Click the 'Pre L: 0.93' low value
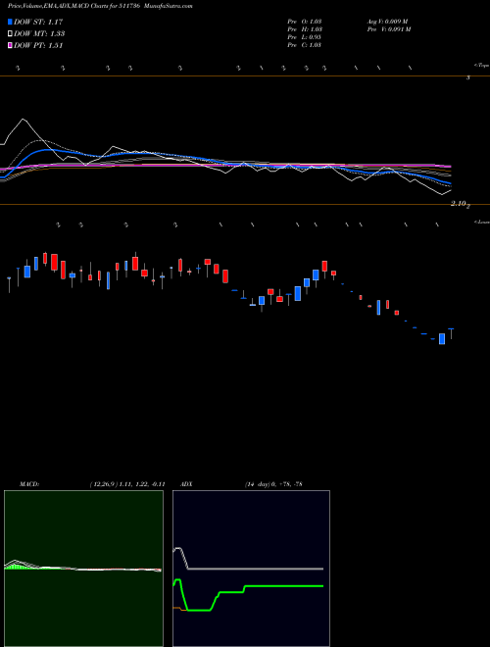This screenshot has height=647, width=490. coord(305,37)
